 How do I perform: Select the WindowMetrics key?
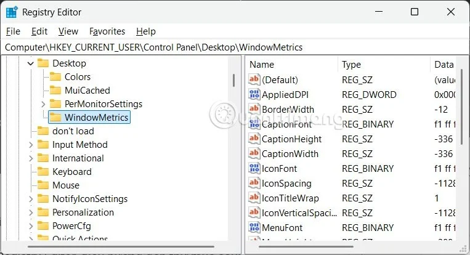click(96, 118)
